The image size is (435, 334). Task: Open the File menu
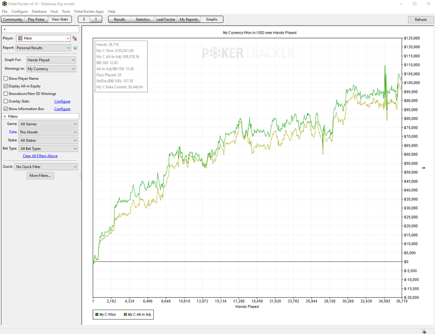4,12
